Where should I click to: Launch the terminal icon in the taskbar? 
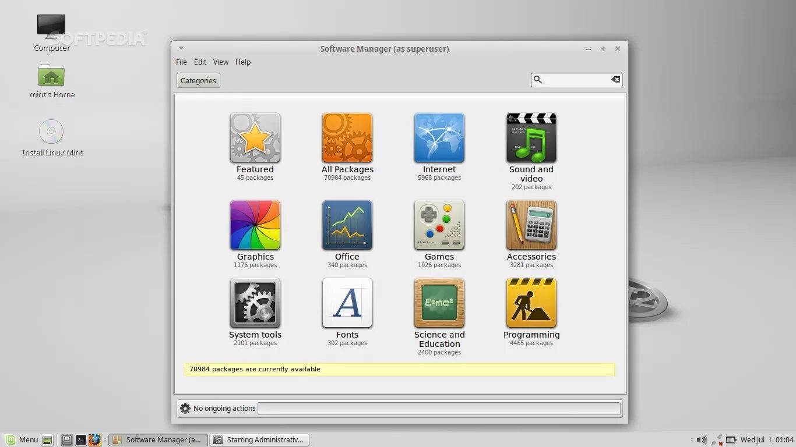(x=81, y=440)
